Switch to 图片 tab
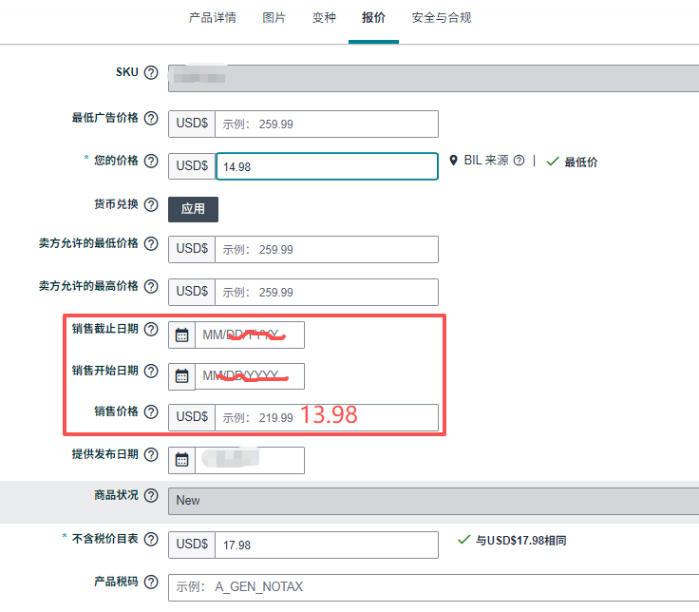 coord(274,18)
